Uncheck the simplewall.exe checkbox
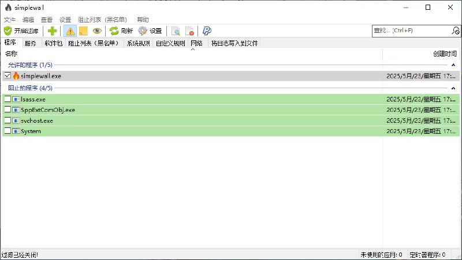Image resolution: width=462 pixels, height=260 pixels. 8,76
